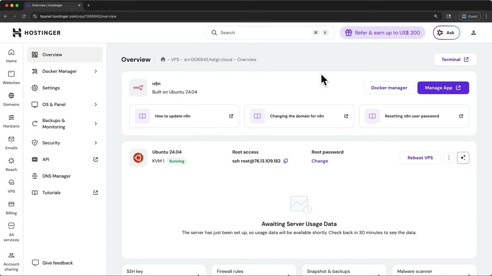Open the Malware scanner card

tap(434, 270)
